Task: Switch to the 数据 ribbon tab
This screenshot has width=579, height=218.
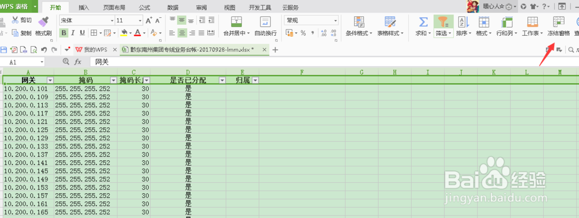Action: 173,7
